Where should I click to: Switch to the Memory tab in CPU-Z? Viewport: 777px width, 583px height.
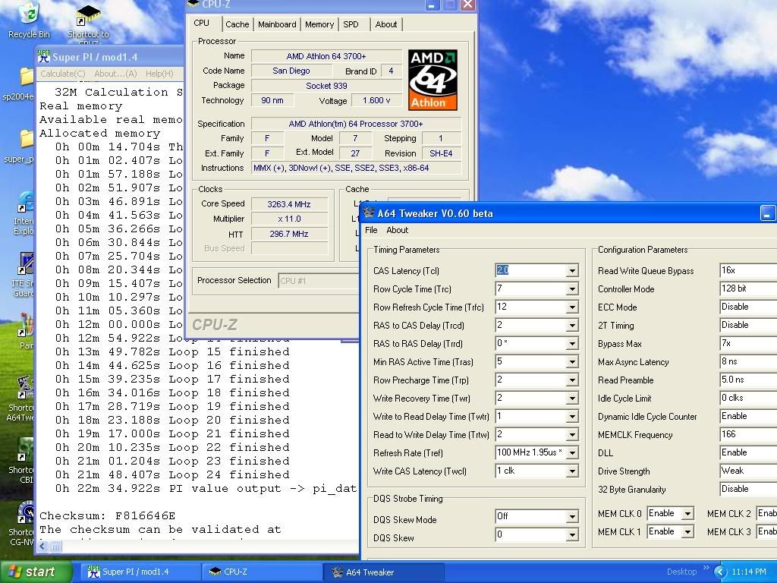point(319,24)
